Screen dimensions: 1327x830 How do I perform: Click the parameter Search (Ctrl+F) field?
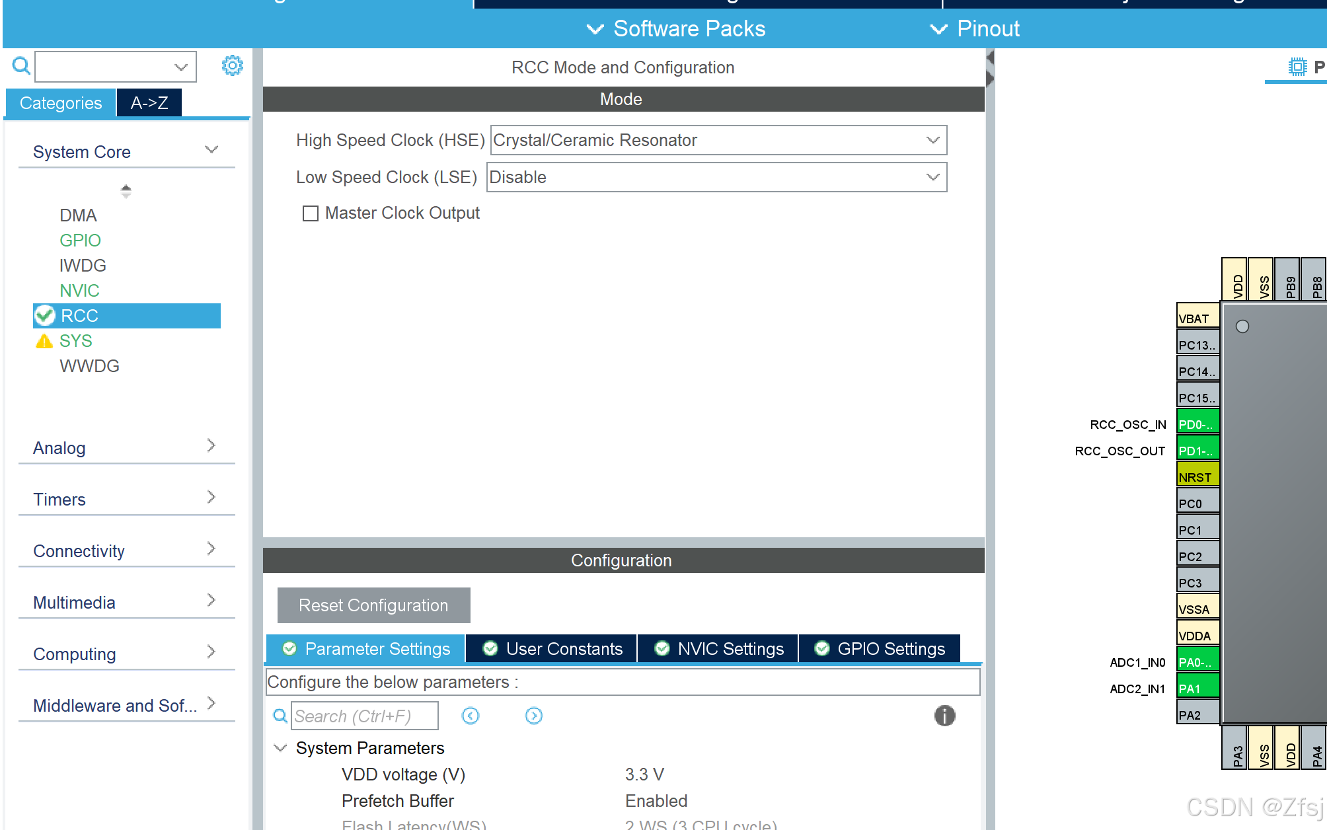364,716
